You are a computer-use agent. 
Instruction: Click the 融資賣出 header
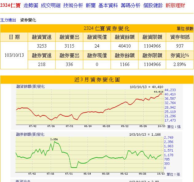pos(69,37)
